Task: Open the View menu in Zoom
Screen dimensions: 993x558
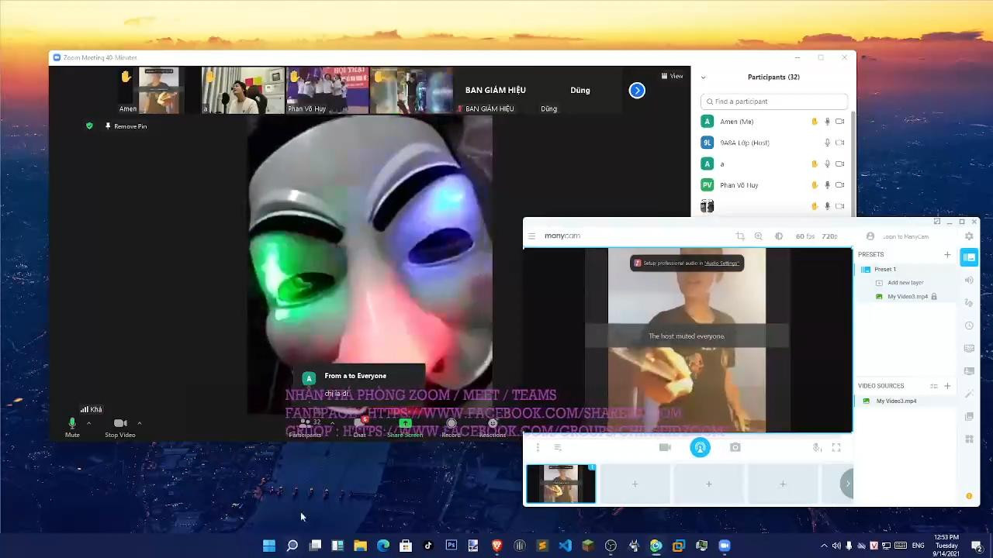Action: coord(673,76)
